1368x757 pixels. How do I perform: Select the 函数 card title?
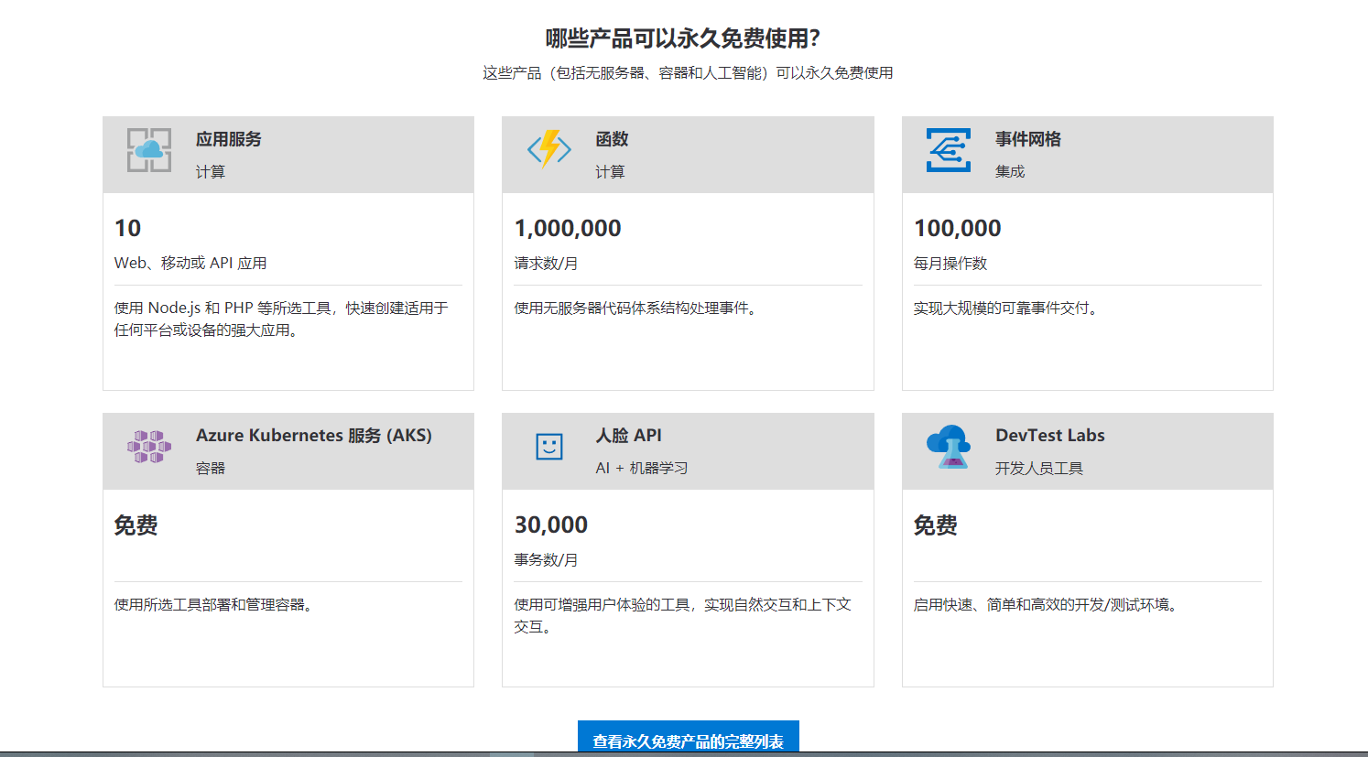point(612,139)
